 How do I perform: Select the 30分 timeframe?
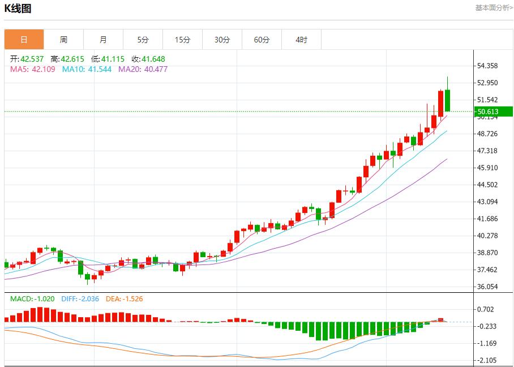point(222,40)
